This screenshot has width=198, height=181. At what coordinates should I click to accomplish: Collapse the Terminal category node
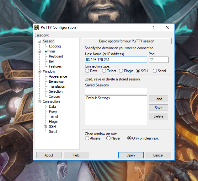tap(40, 51)
